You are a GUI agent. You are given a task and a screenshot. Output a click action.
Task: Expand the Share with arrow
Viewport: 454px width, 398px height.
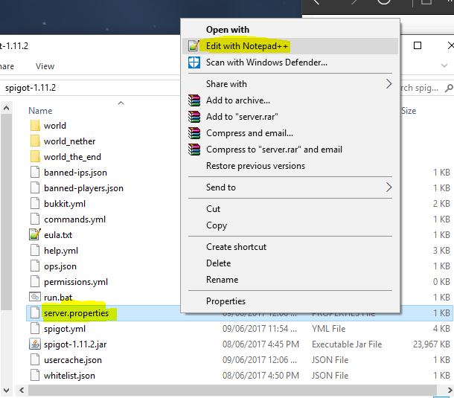coord(389,84)
